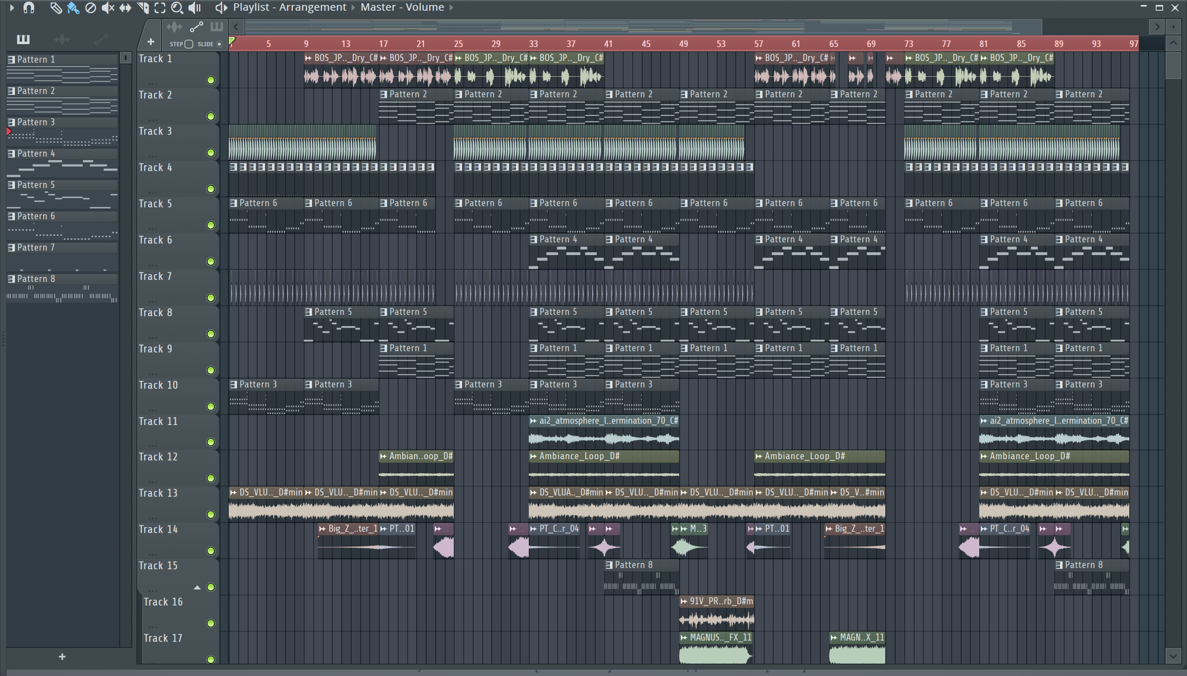
Task: Select the Playback speaker tool
Action: [x=195, y=7]
